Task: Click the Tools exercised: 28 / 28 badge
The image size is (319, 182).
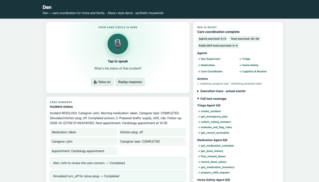Action: (x=245, y=39)
